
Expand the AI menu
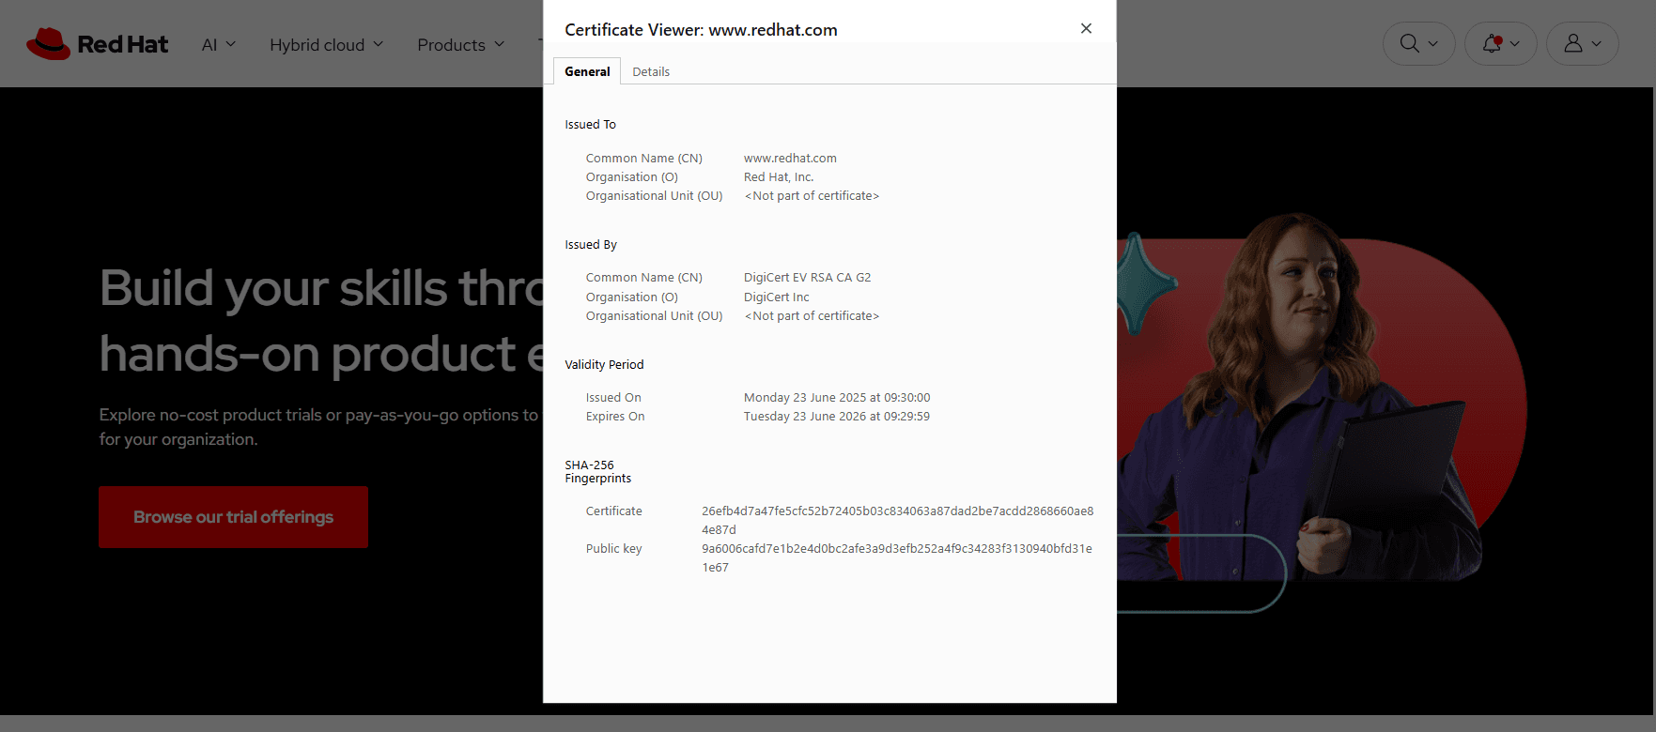tap(219, 44)
